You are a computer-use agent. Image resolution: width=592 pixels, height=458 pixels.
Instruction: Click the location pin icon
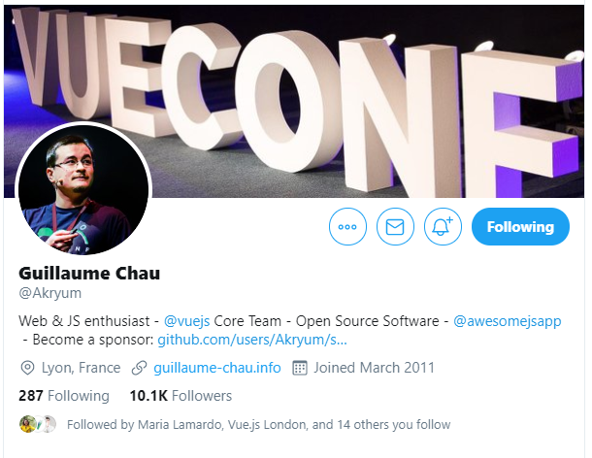[x=27, y=368]
